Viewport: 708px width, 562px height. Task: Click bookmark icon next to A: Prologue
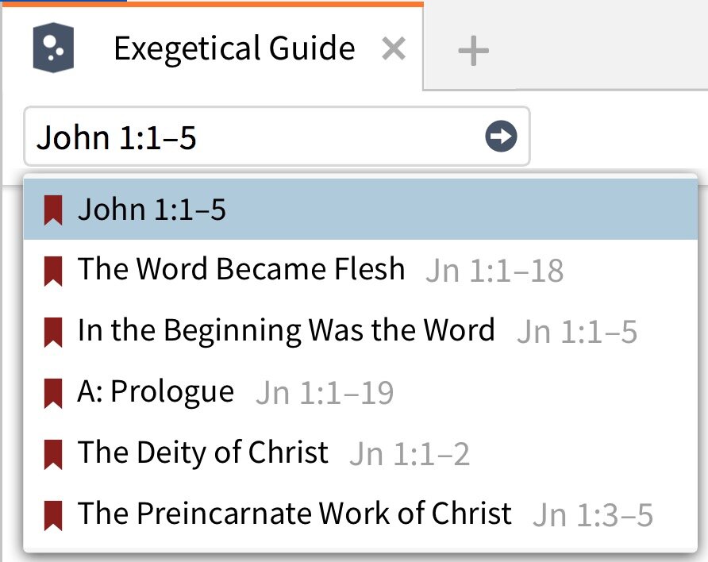(53, 392)
